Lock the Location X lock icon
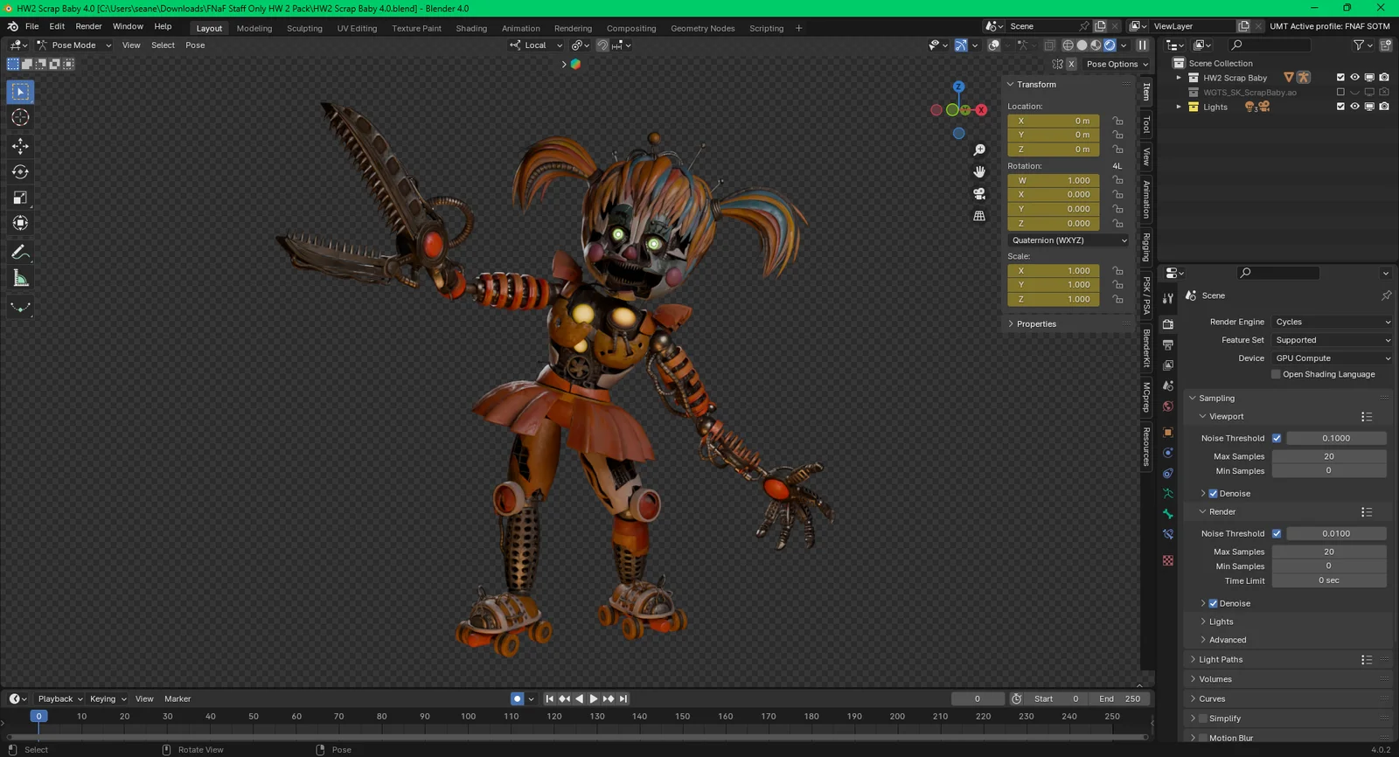Image resolution: width=1399 pixels, height=757 pixels. coord(1117,121)
